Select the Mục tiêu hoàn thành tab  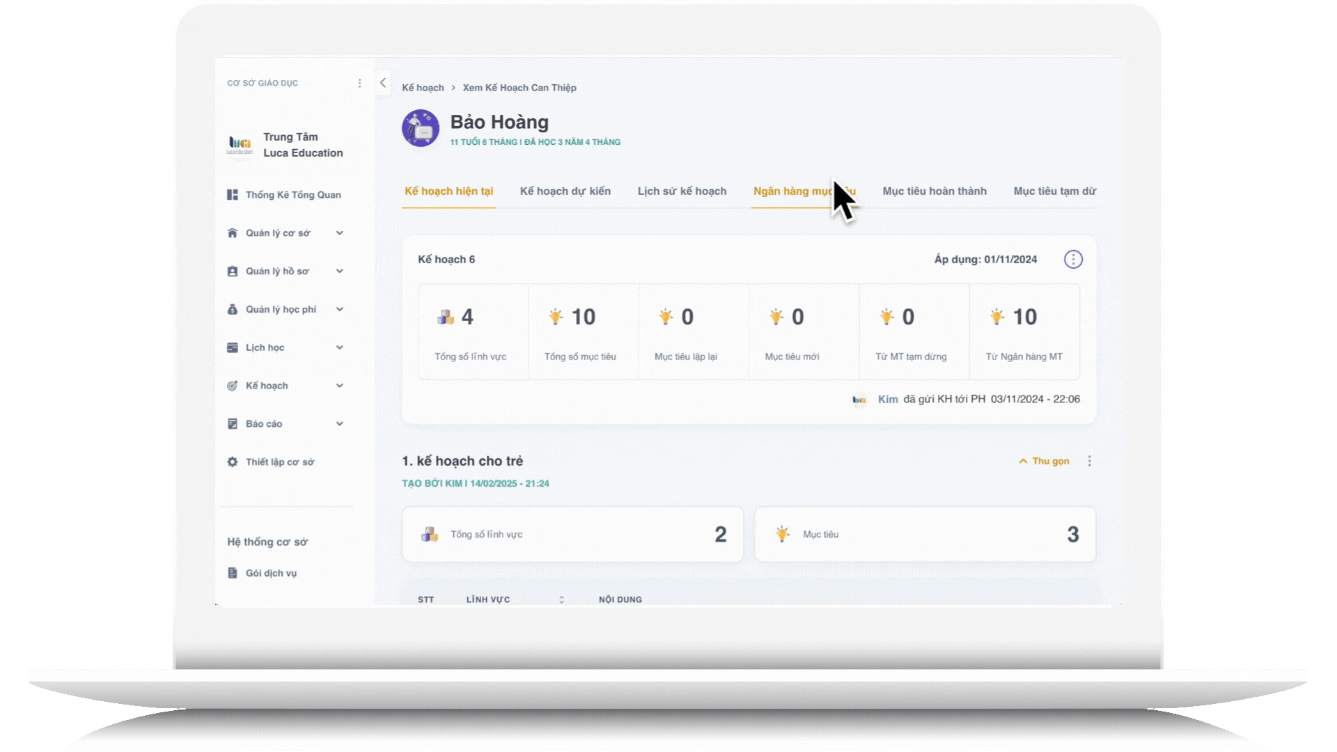(934, 191)
